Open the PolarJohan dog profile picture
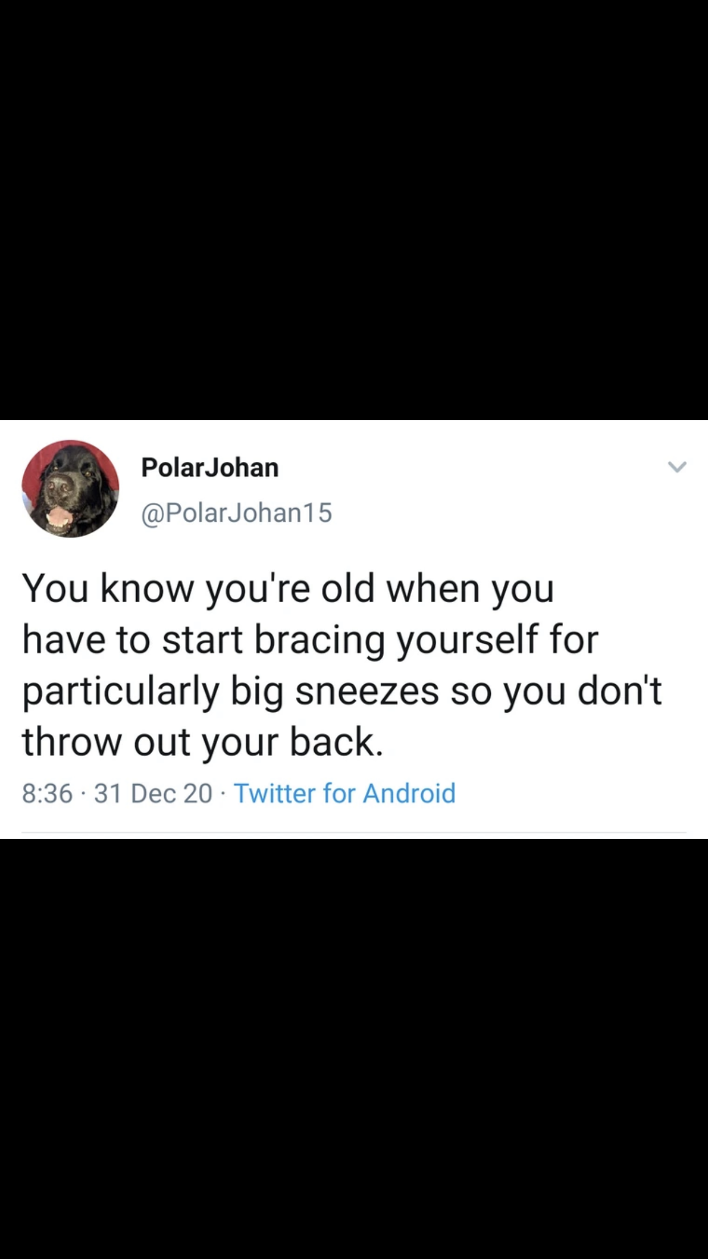 click(x=71, y=489)
